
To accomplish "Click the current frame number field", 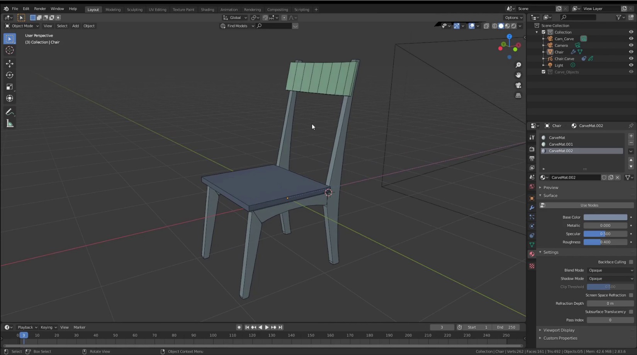I will pyautogui.click(x=442, y=327).
